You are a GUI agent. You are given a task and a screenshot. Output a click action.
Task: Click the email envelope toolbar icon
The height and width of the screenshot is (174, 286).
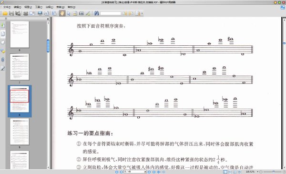32,13
